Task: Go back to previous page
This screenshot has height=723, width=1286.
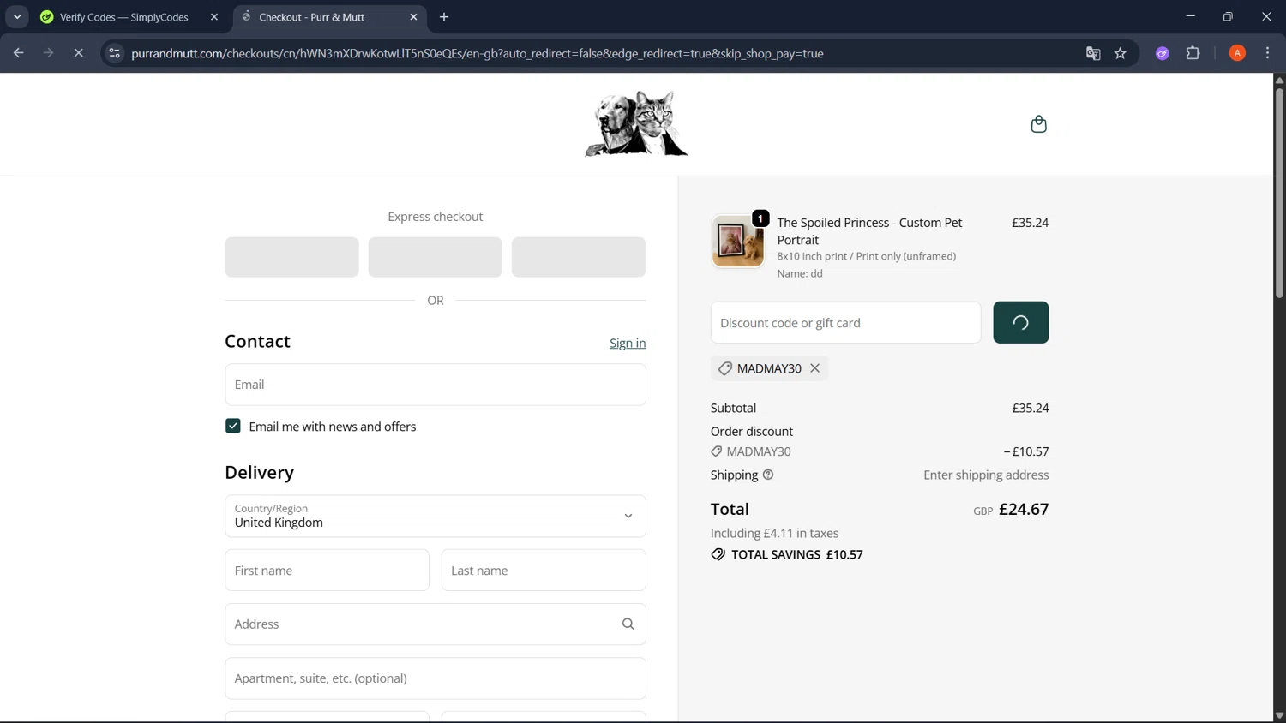Action: [x=19, y=53]
